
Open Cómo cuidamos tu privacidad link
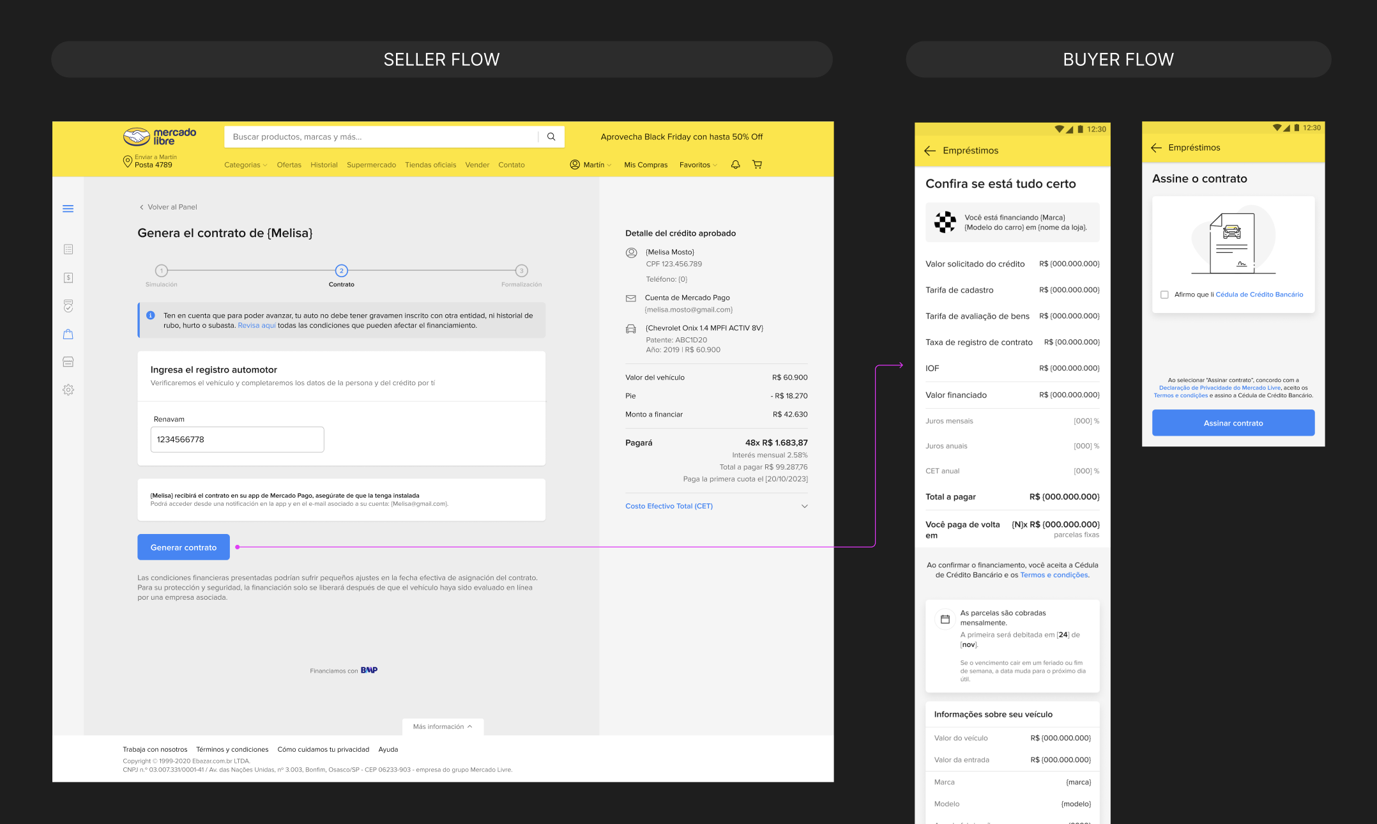tap(323, 750)
